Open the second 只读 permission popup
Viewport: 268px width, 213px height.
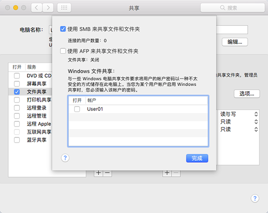click(239, 129)
